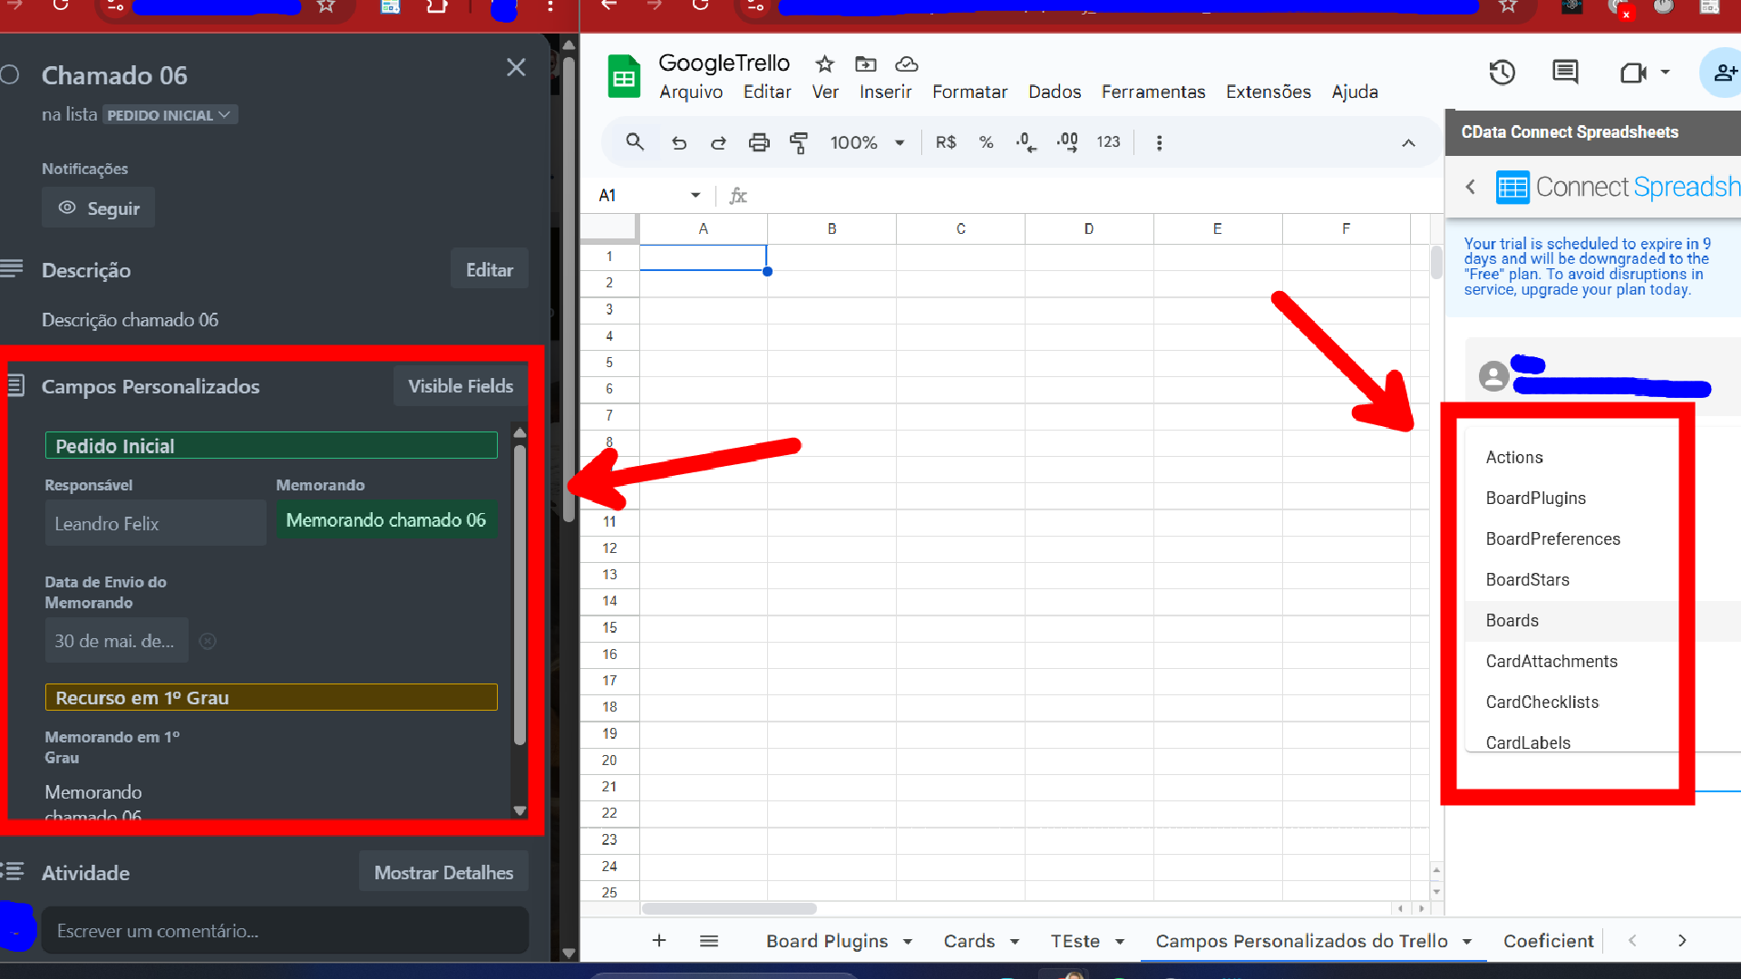Click the search menus magnifier icon

[x=635, y=142]
